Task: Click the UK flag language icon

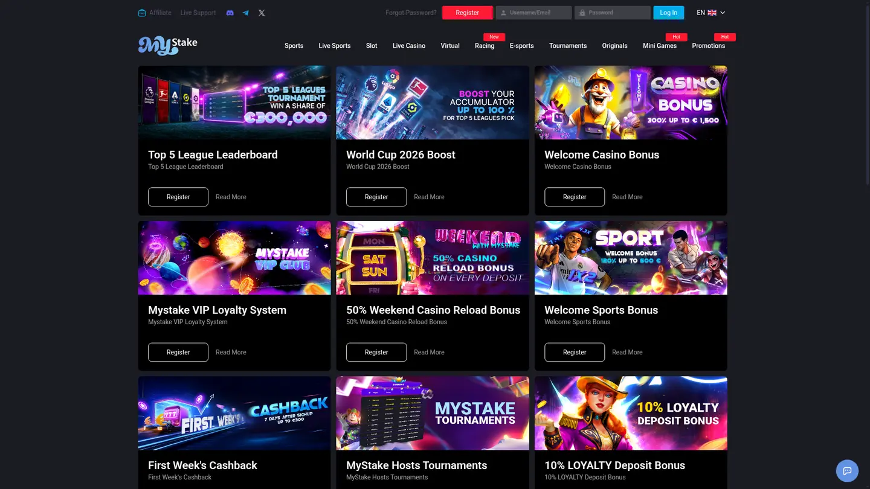Action: [x=712, y=13]
